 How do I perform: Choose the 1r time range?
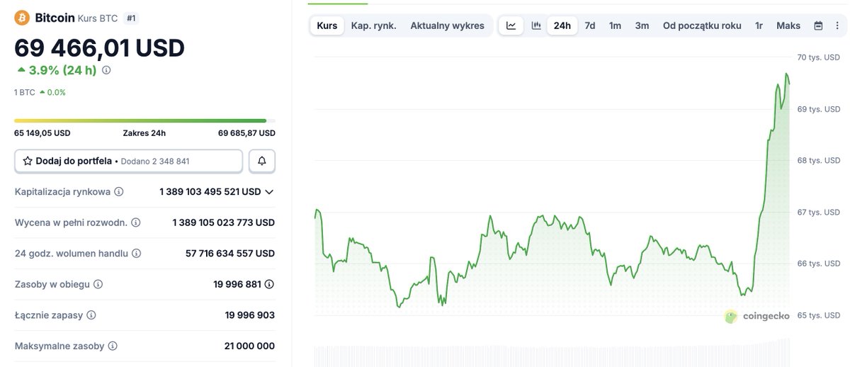click(759, 26)
